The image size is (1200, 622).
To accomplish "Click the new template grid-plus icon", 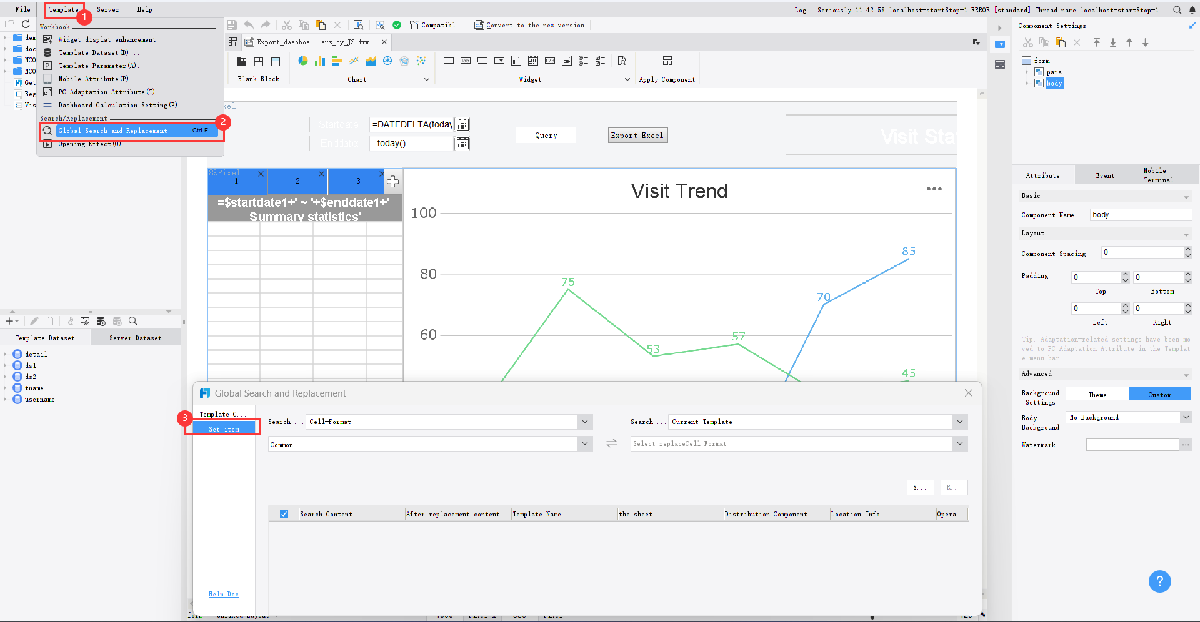I will [x=233, y=42].
